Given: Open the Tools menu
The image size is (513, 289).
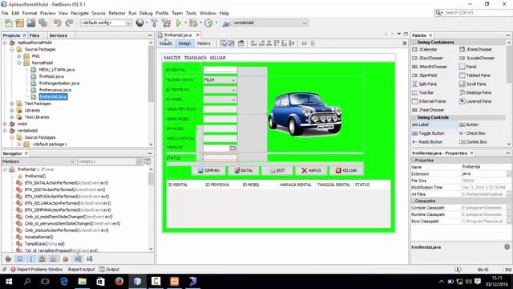Looking at the screenshot, I should 191,13.
